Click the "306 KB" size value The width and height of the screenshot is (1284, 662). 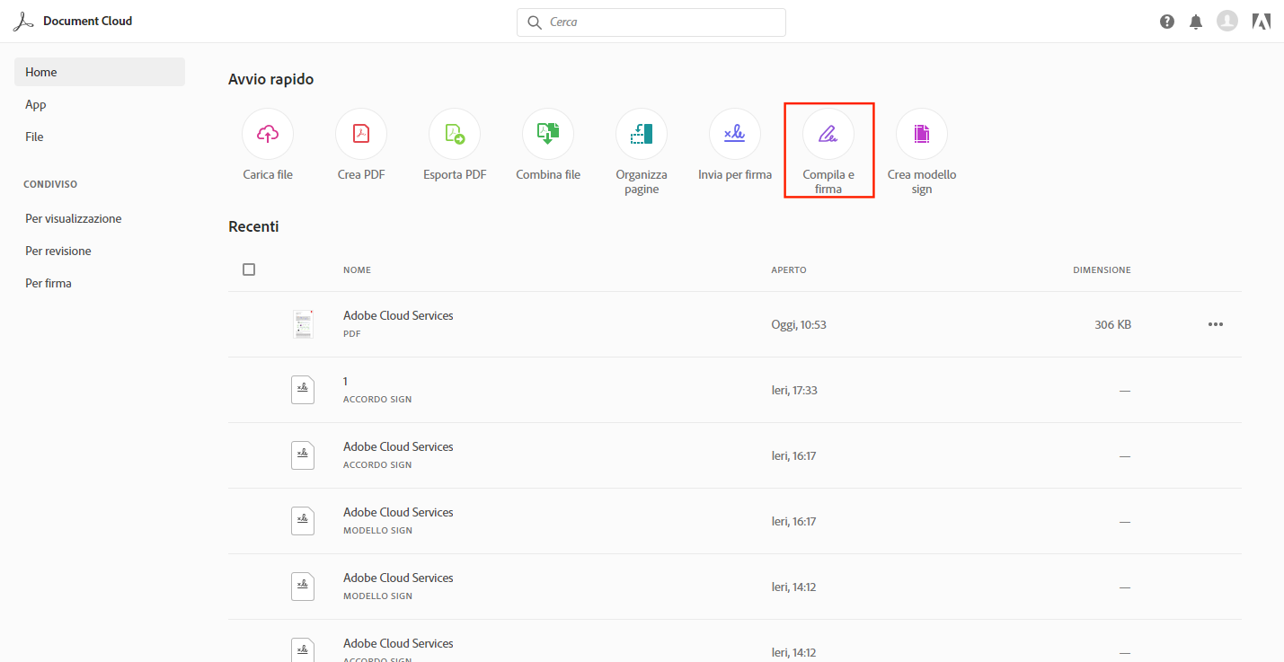(1112, 324)
